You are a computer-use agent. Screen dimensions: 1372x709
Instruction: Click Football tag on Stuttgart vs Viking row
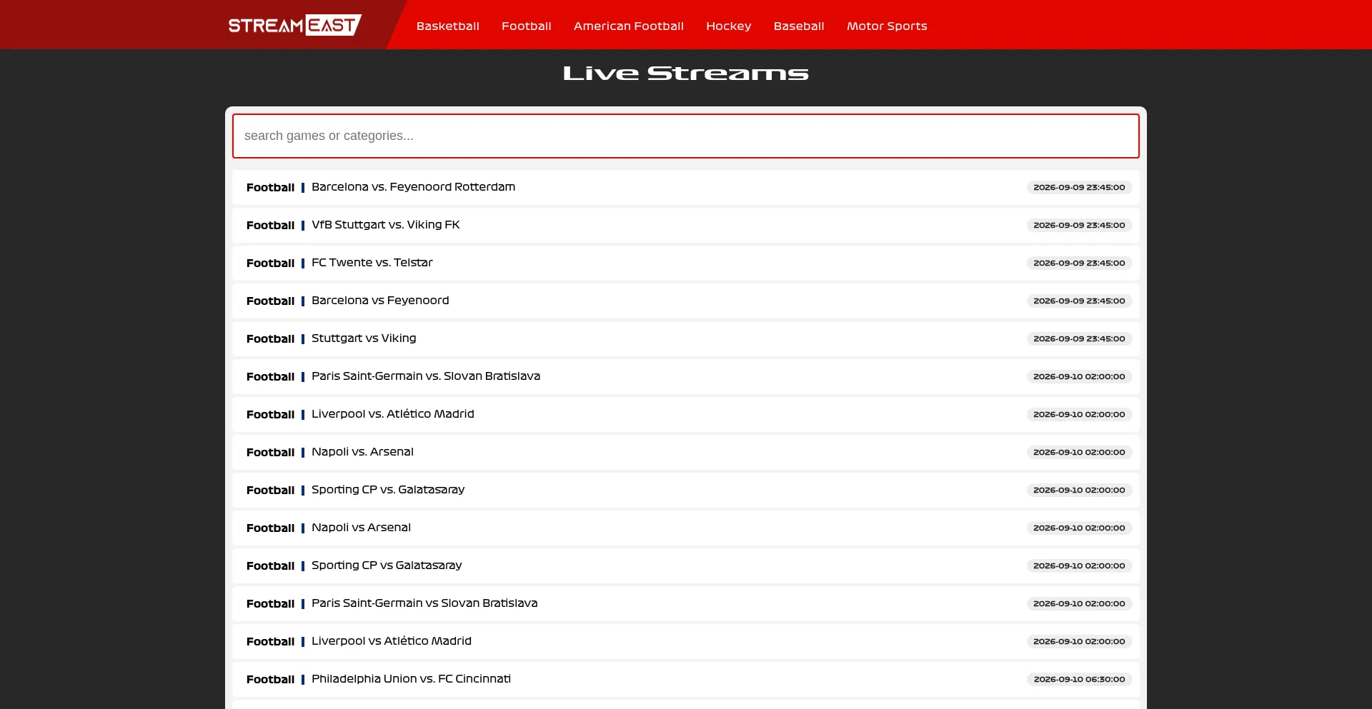click(270, 339)
